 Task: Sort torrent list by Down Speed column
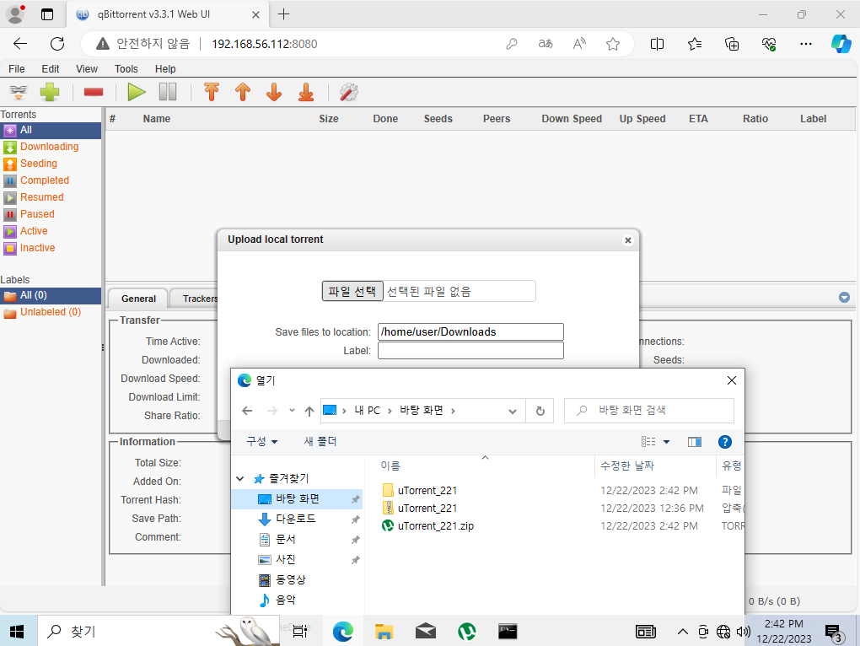pos(572,118)
